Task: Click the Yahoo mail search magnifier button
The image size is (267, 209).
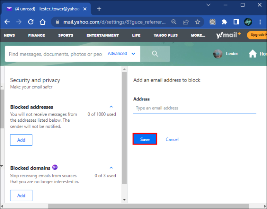Action: [155, 54]
